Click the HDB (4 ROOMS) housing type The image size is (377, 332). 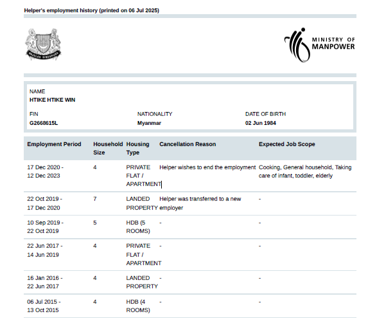[138, 306]
